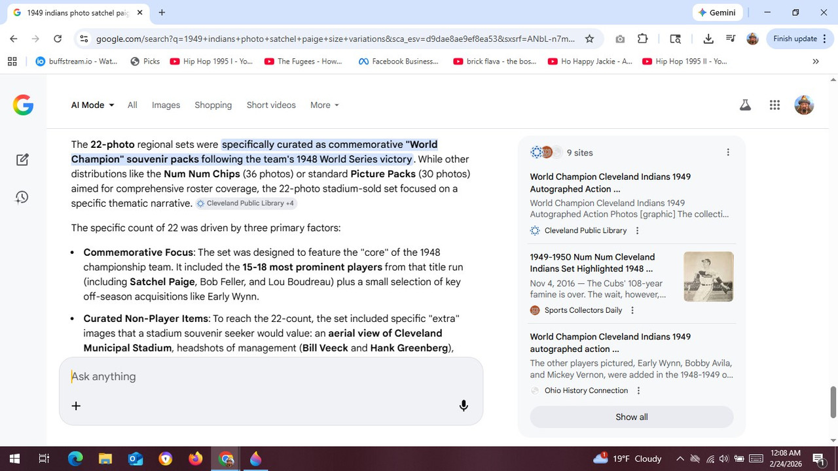
Task: Open the Google apps grid
Action: click(775, 105)
